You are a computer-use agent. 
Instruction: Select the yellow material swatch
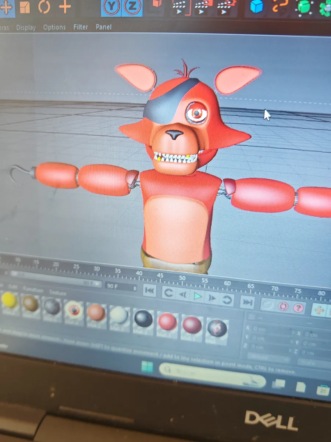[x=10, y=301]
